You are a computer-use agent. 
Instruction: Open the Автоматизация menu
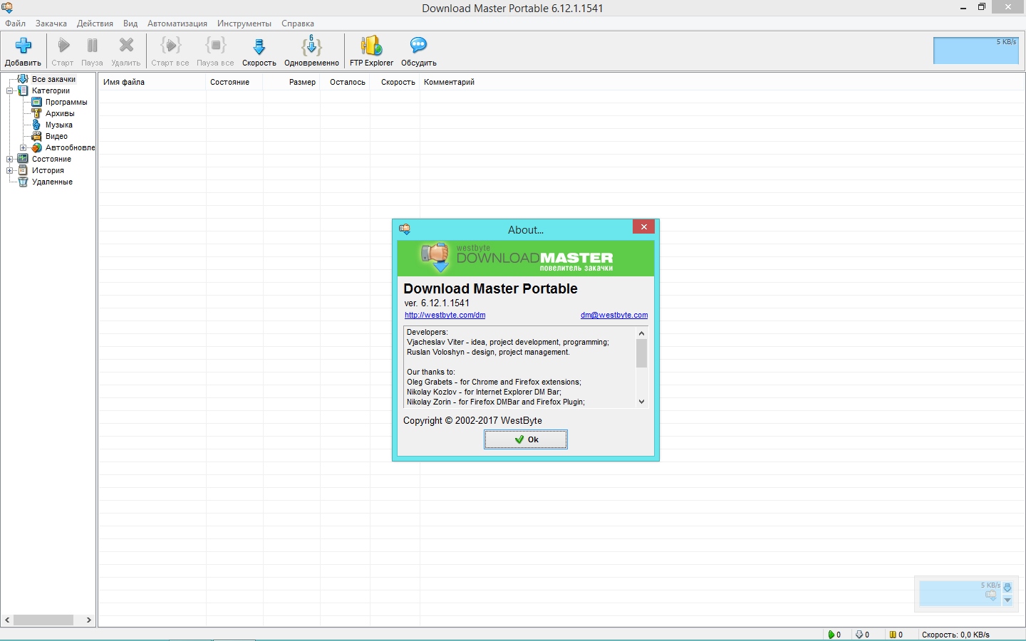point(177,24)
